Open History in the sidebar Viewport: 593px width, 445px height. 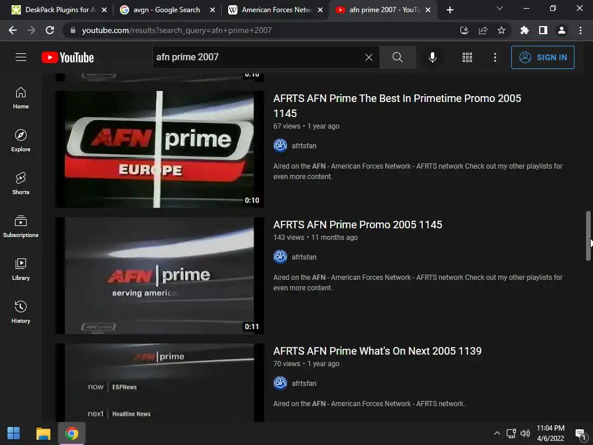click(x=21, y=312)
